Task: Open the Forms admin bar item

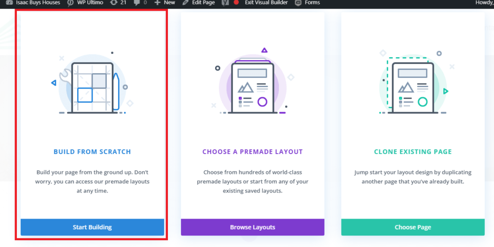Action: (x=307, y=2)
